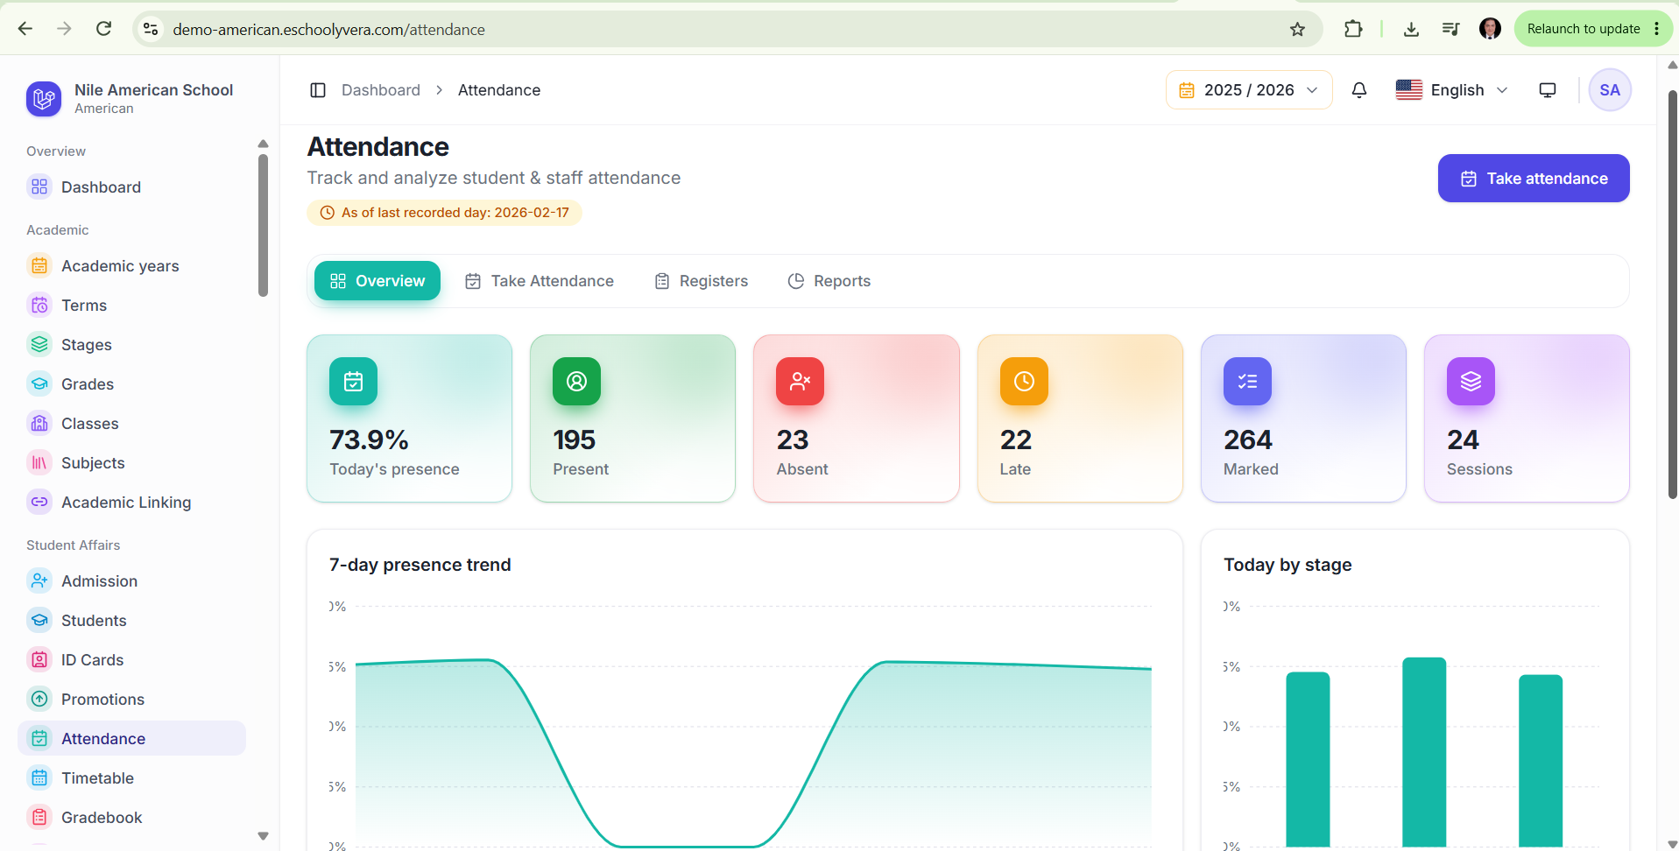Go back with the browser back arrow
The image size is (1679, 851).
25,29
